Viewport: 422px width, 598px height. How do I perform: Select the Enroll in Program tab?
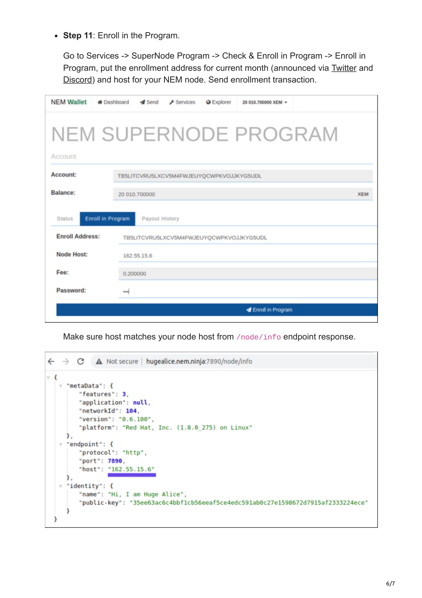pos(108,219)
